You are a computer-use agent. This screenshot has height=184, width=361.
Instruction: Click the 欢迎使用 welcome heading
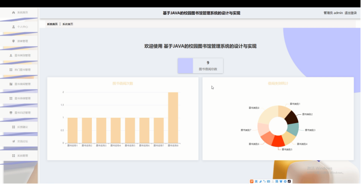(x=201, y=46)
